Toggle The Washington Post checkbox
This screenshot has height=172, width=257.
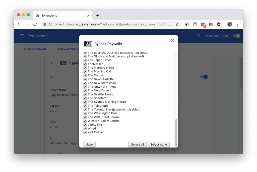[x=85, y=113]
